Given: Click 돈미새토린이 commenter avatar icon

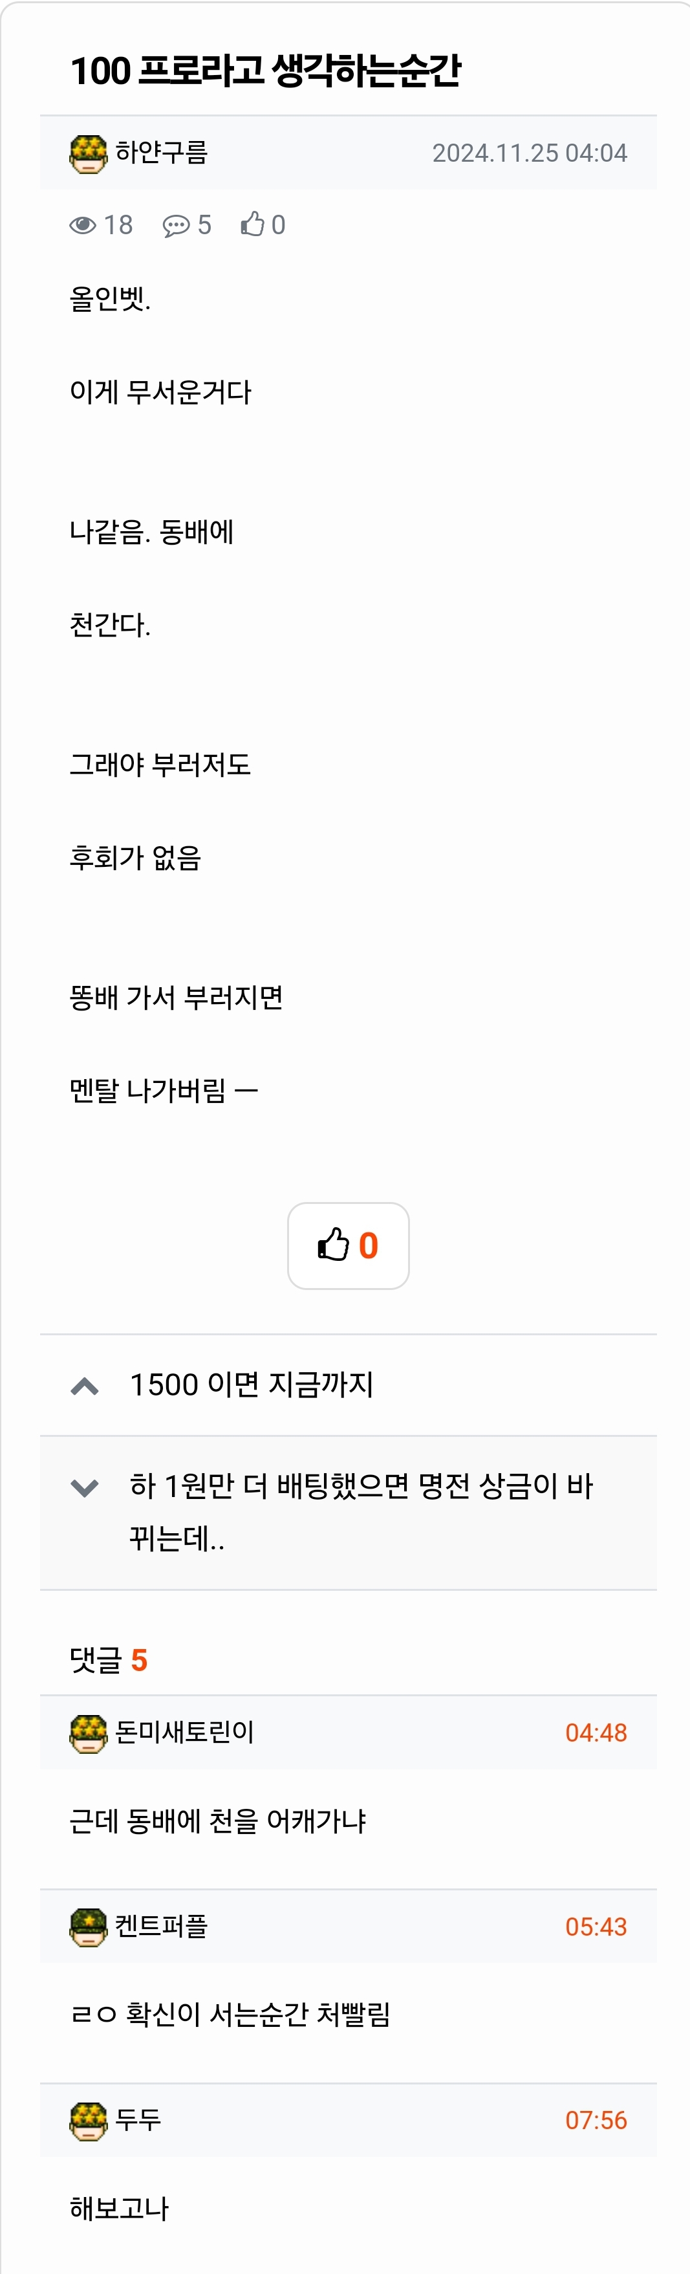Looking at the screenshot, I should (88, 1734).
